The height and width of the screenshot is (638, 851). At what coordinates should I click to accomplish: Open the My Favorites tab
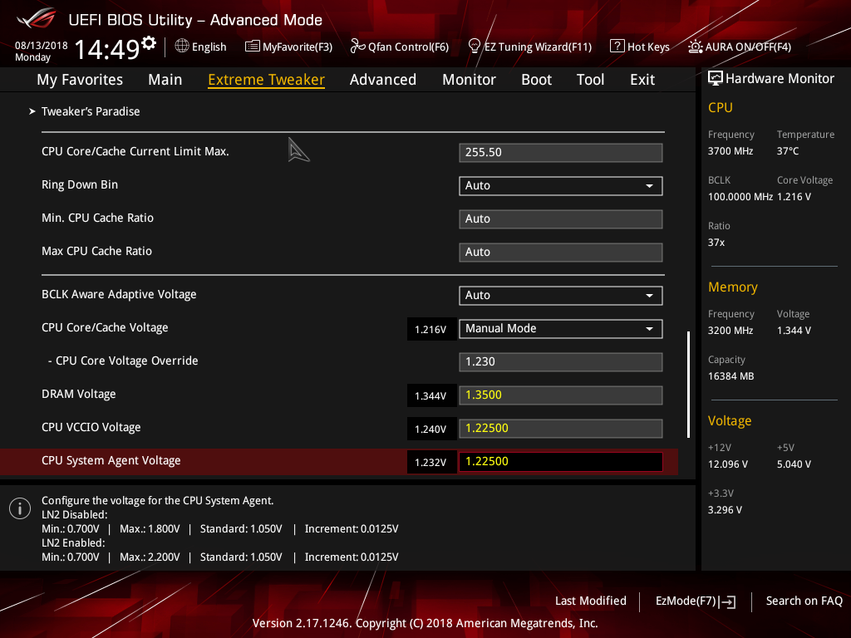tap(80, 80)
